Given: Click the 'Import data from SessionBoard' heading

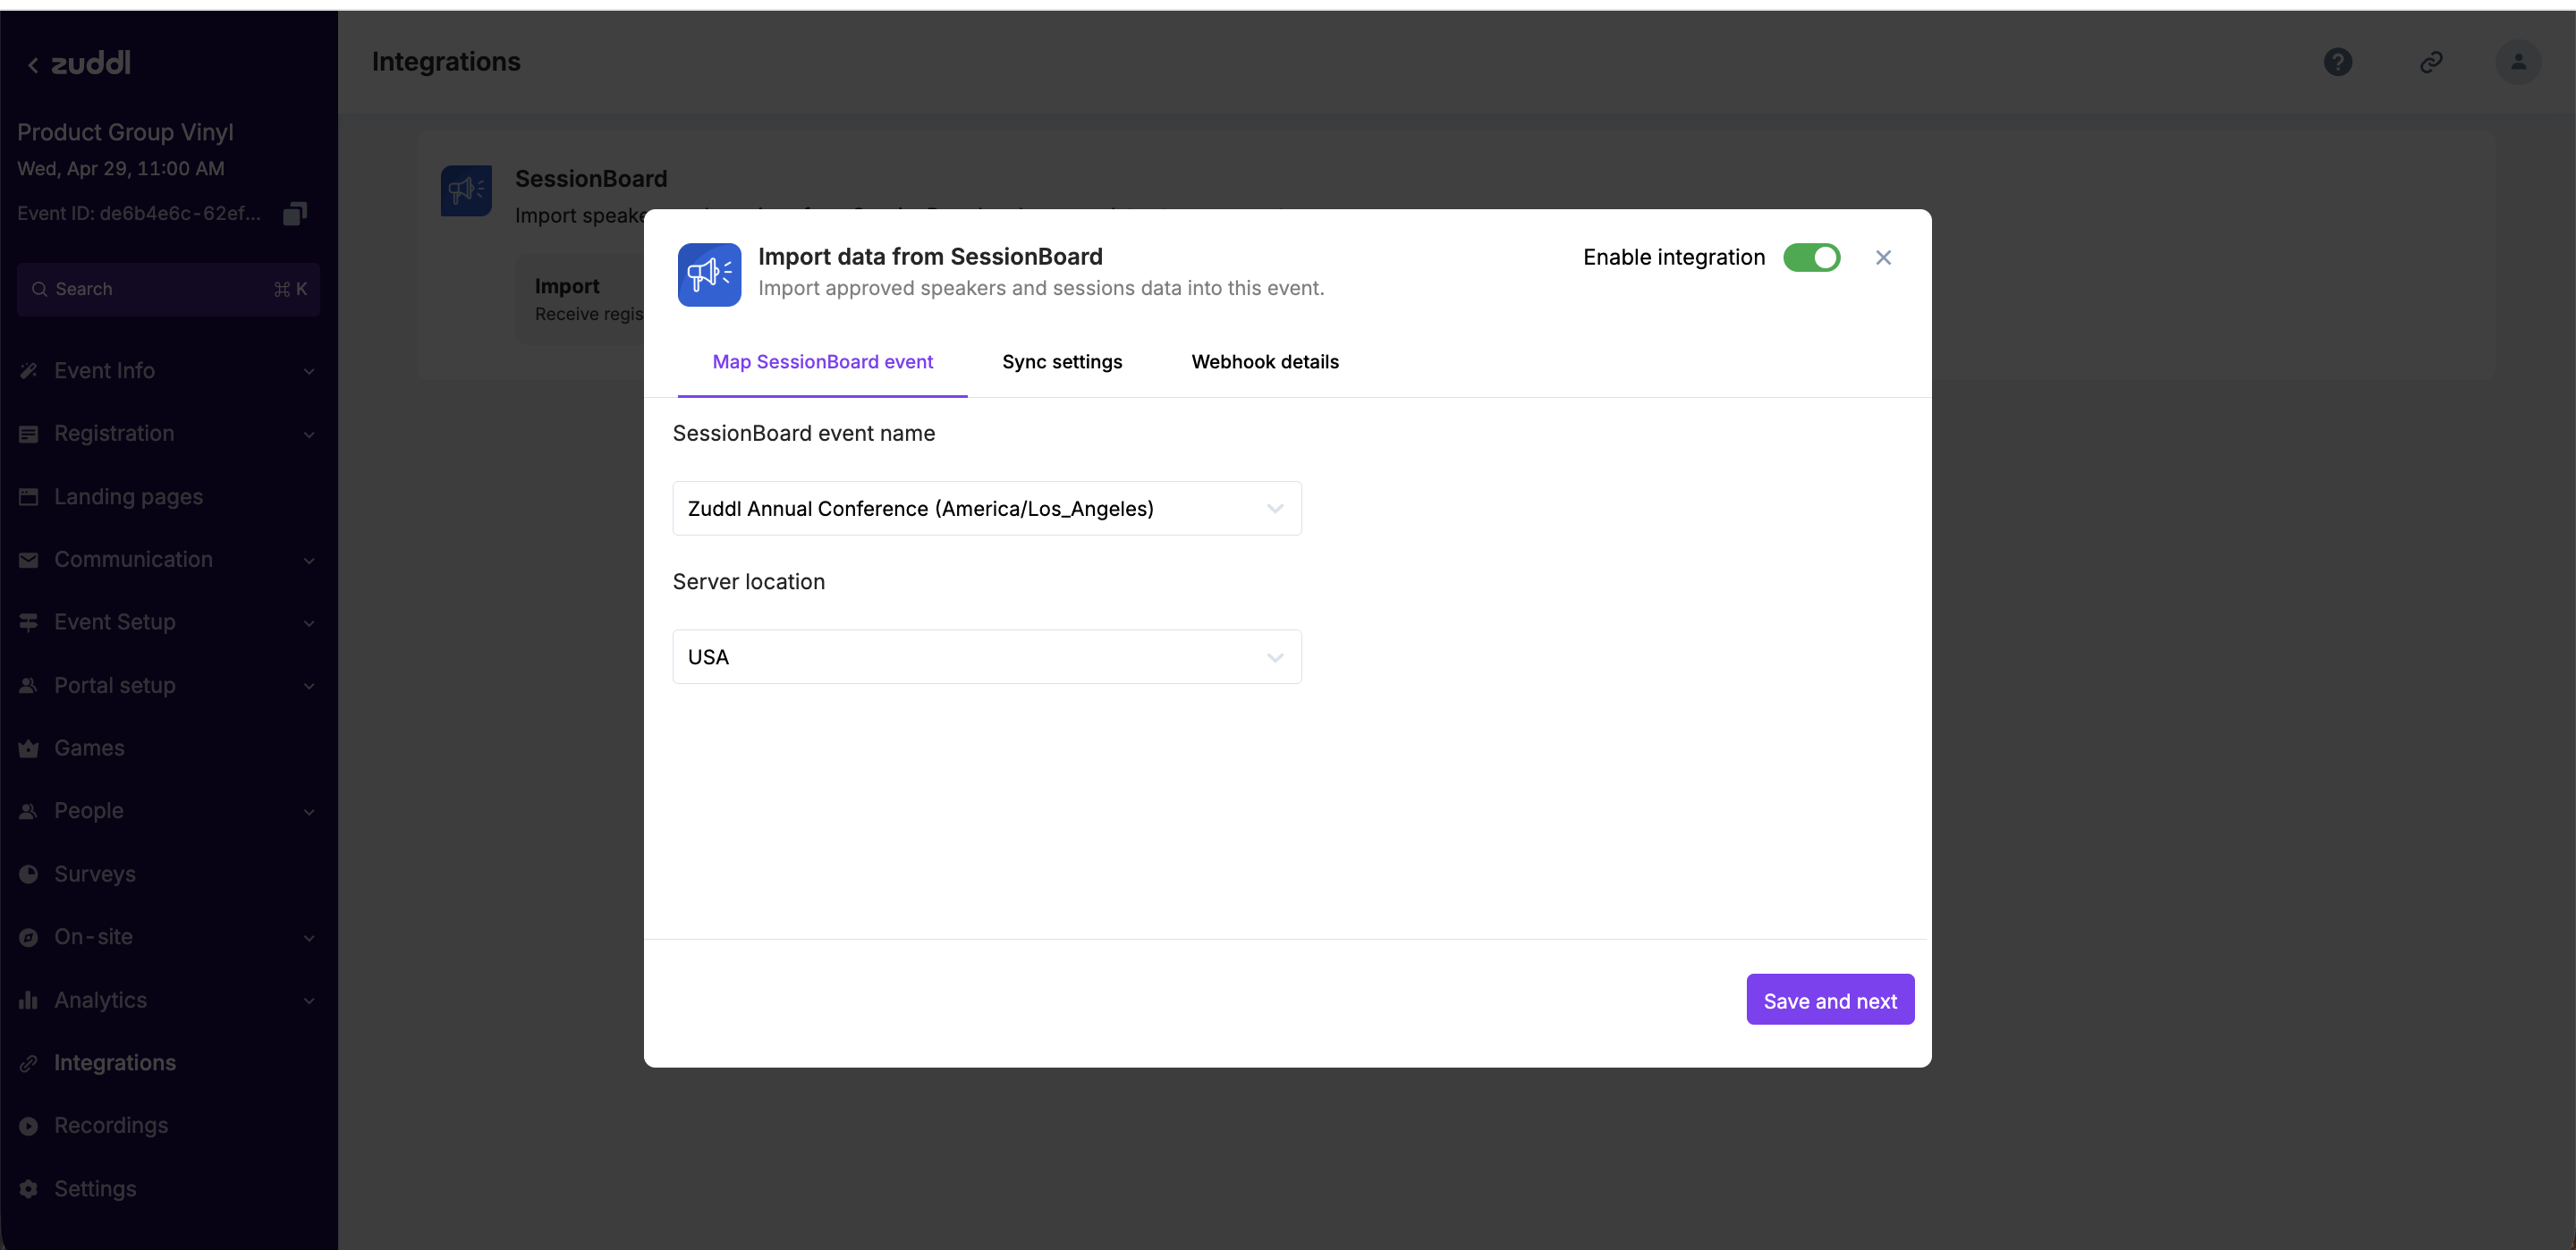Looking at the screenshot, I should 930,257.
